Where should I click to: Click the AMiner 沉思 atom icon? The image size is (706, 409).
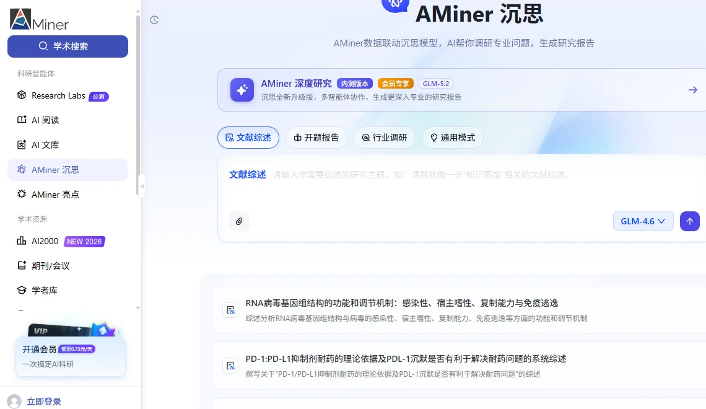22,169
